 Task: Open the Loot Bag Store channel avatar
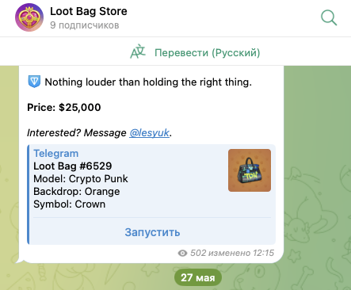29,17
